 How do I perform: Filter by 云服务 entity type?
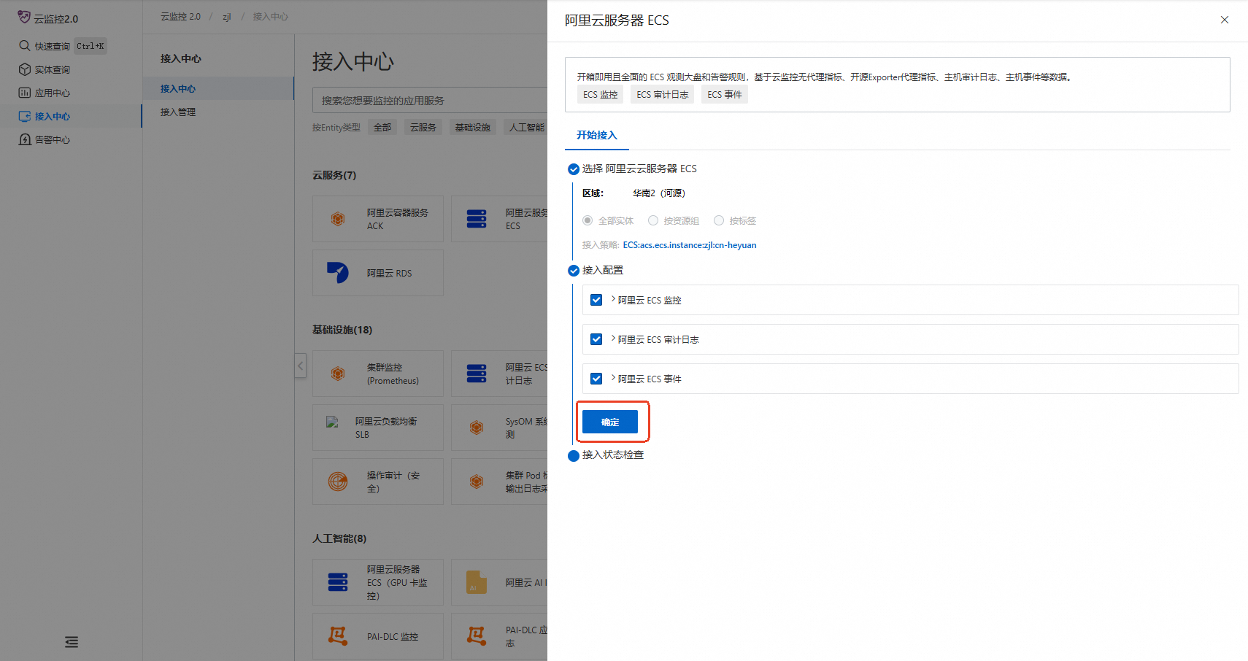coord(423,127)
